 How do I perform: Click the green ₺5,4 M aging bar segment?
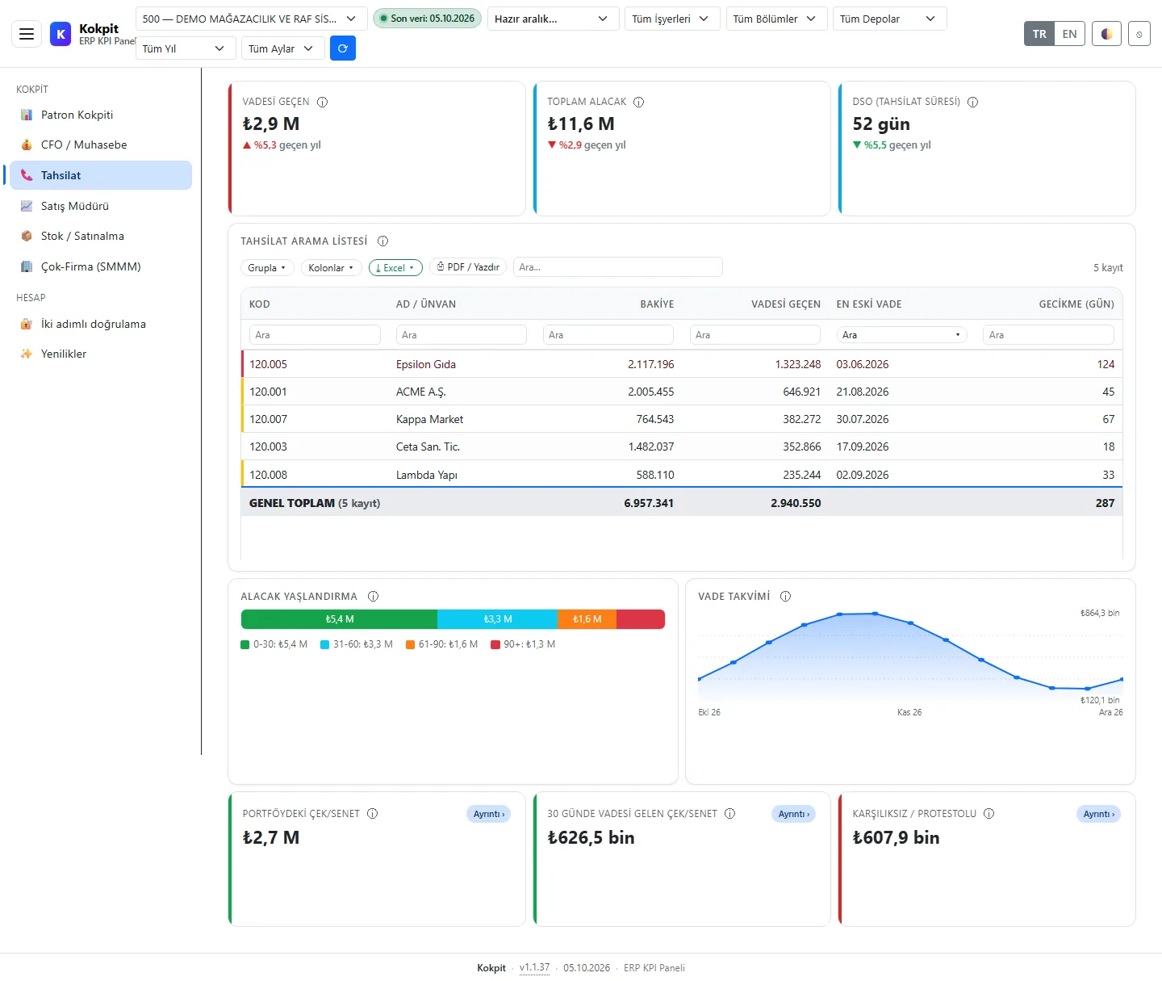[339, 619]
